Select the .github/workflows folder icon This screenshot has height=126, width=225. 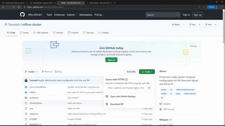(26, 87)
